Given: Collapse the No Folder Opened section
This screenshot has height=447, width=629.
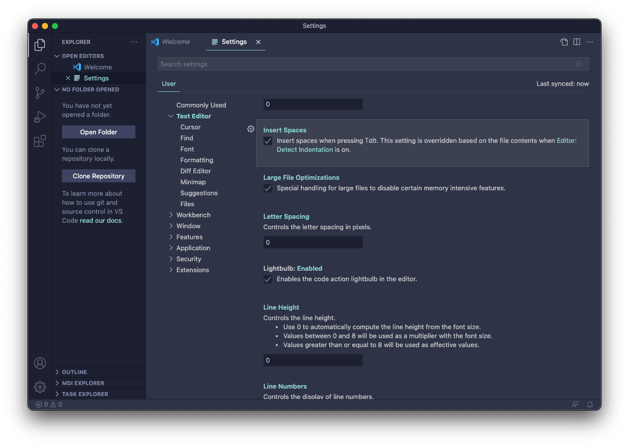Looking at the screenshot, I should click(98, 89).
